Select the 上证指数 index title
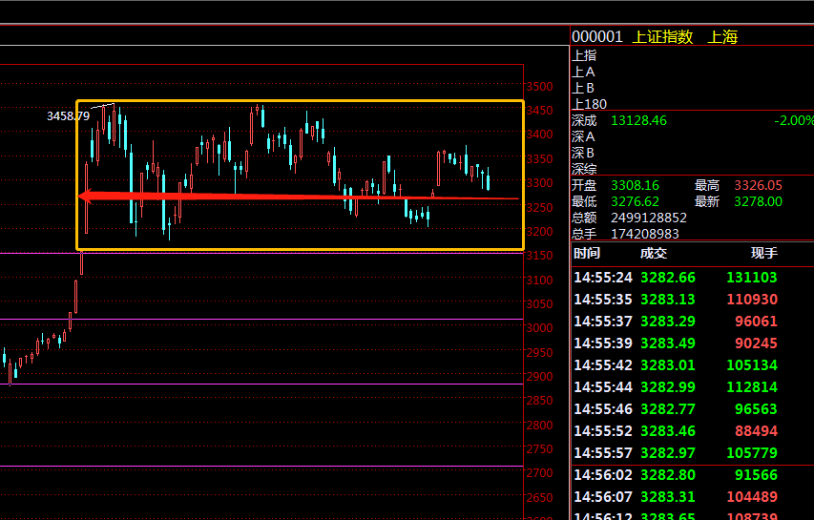Screen dimensions: 814x520 (x=662, y=37)
